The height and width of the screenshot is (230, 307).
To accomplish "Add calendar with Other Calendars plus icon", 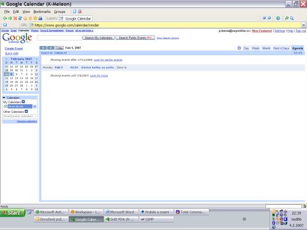I will 26,112.
